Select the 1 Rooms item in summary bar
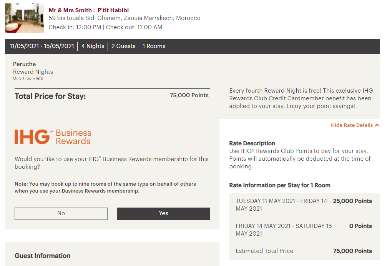The height and width of the screenshot is (266, 387). (154, 46)
